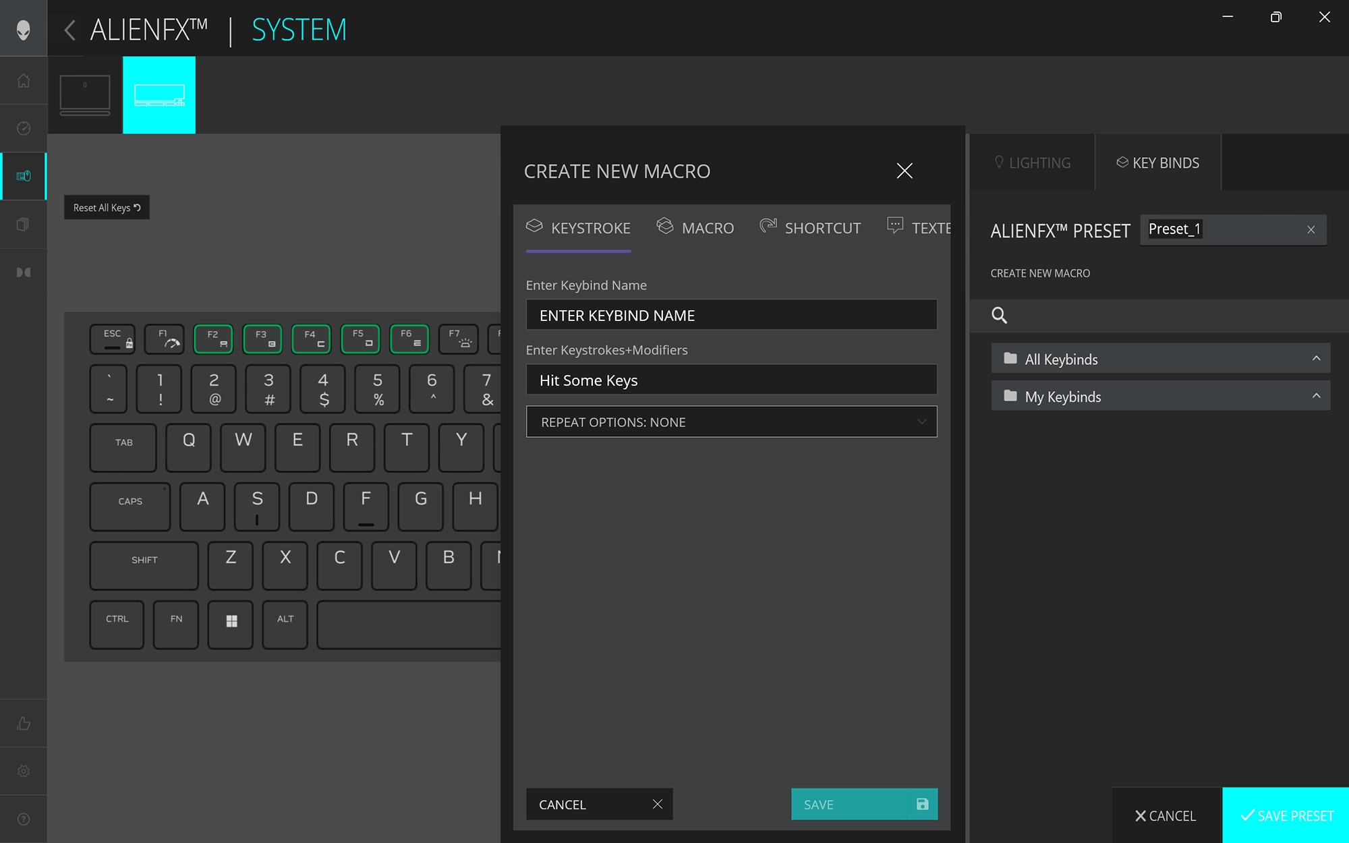Select the F5 key on keyboard
1349x843 pixels.
coord(360,339)
